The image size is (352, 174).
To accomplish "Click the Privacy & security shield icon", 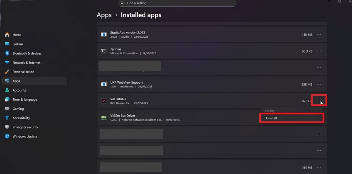I will 7,127.
